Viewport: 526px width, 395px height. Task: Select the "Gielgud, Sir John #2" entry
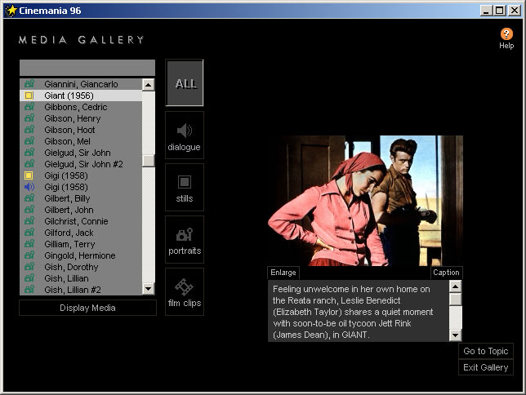81,164
